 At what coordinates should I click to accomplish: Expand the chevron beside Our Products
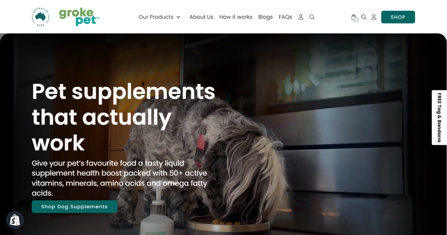[178, 17]
